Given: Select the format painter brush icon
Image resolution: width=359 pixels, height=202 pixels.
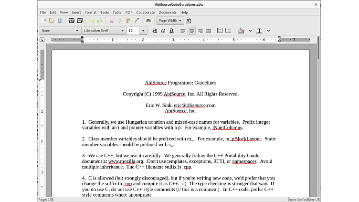Looking at the screenshot, I should point(137,21).
